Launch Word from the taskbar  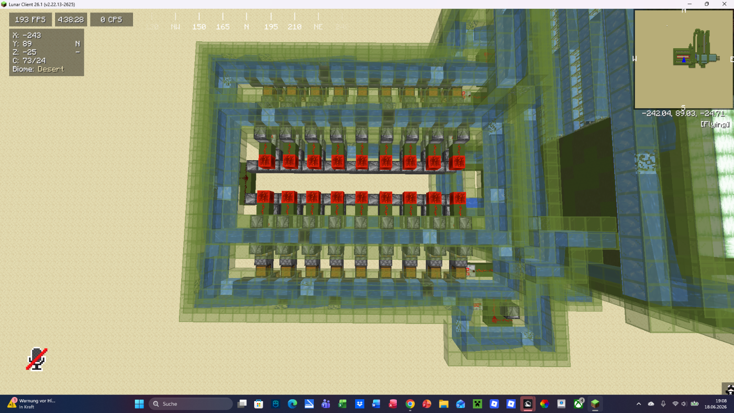(376, 404)
